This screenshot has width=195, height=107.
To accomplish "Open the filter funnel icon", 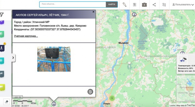I will pyautogui.click(x=2, y=15).
